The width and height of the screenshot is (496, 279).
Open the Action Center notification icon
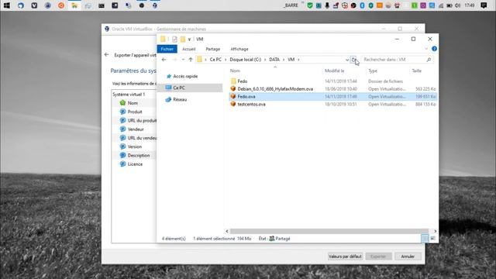click(484, 5)
